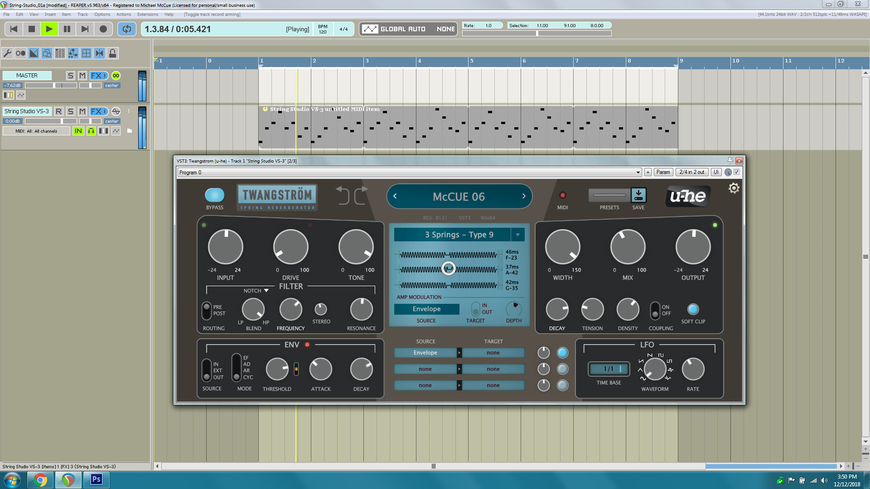This screenshot has height=489, width=870.
Task: Click the 2/4 in 2 out button
Action: (x=691, y=172)
